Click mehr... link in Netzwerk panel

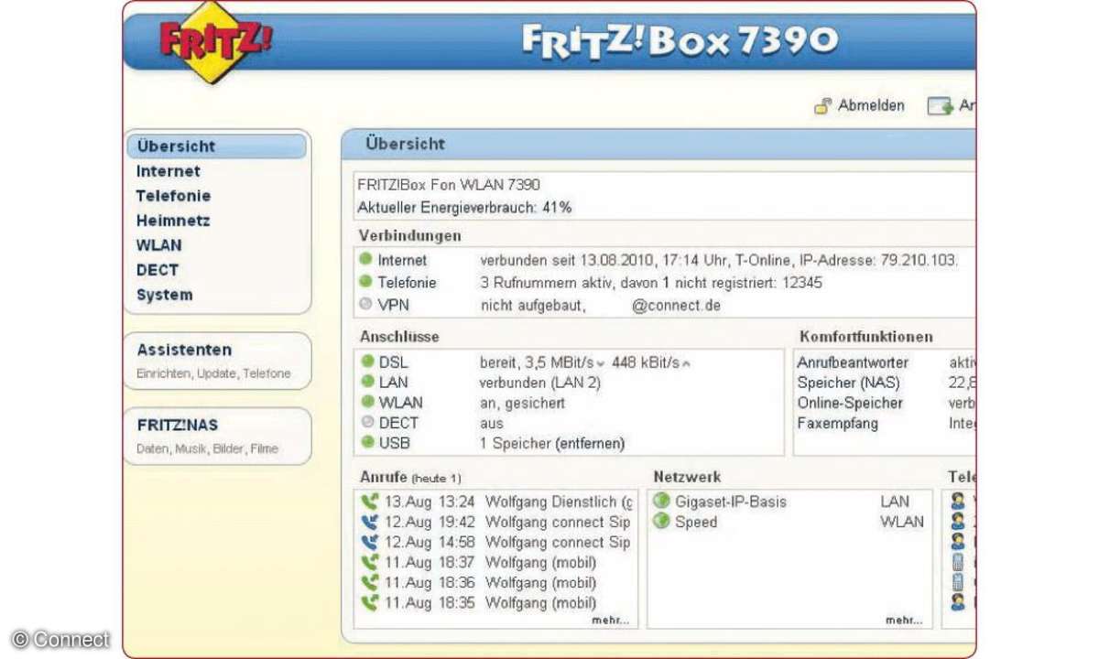pos(904,620)
